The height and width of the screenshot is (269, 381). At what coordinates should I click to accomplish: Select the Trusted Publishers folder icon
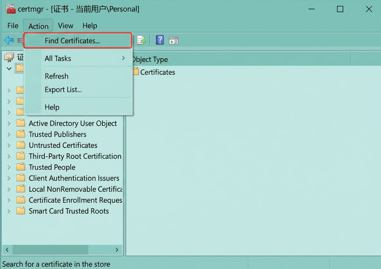(x=21, y=134)
